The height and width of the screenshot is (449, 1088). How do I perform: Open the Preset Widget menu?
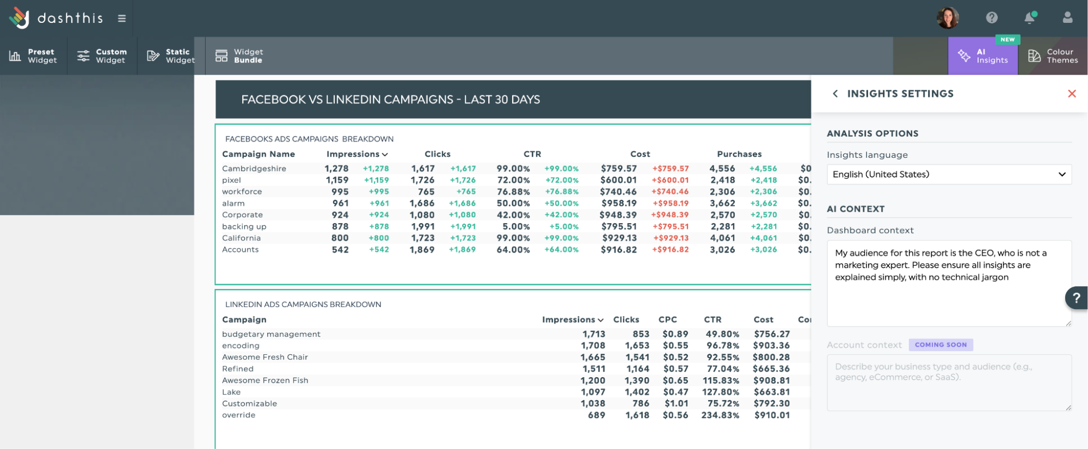click(x=33, y=56)
